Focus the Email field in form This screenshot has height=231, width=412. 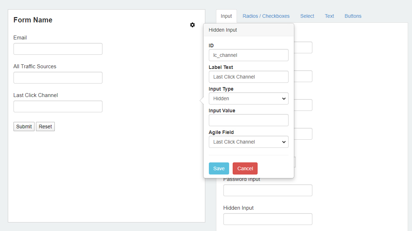click(x=58, y=49)
